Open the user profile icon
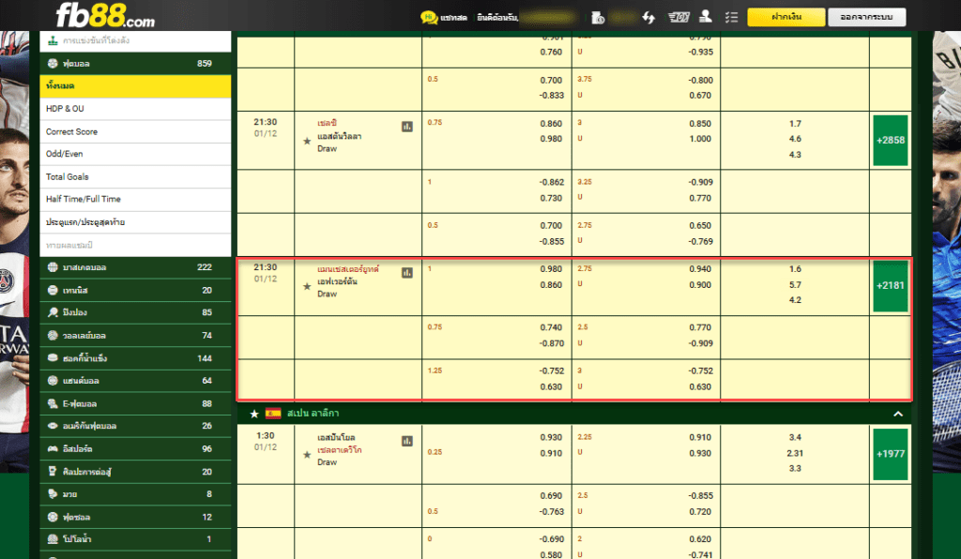Image resolution: width=961 pixels, height=559 pixels. tap(706, 17)
